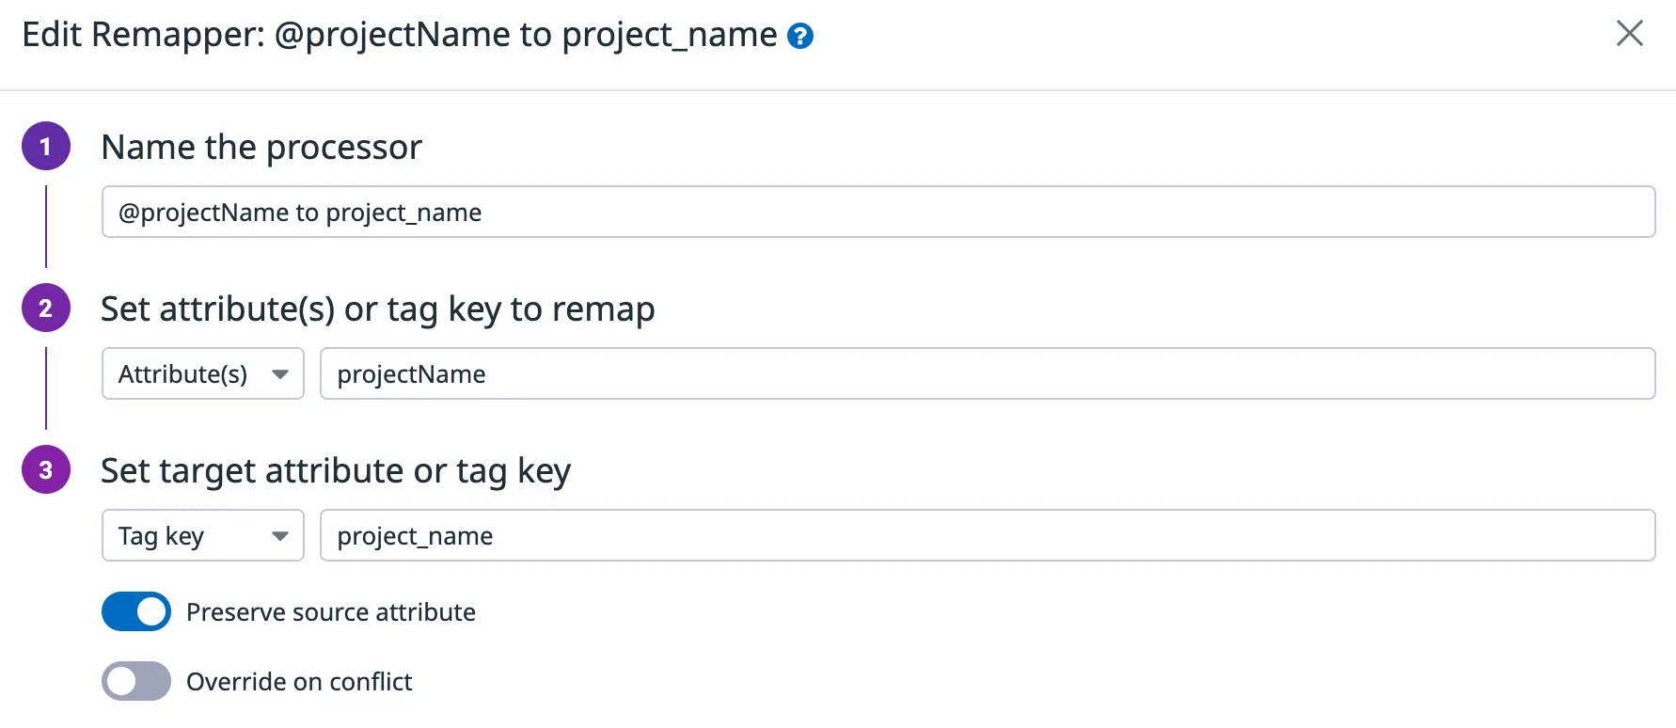The height and width of the screenshot is (728, 1676).
Task: Enable the Override on conflict switch
Action: pyautogui.click(x=136, y=681)
